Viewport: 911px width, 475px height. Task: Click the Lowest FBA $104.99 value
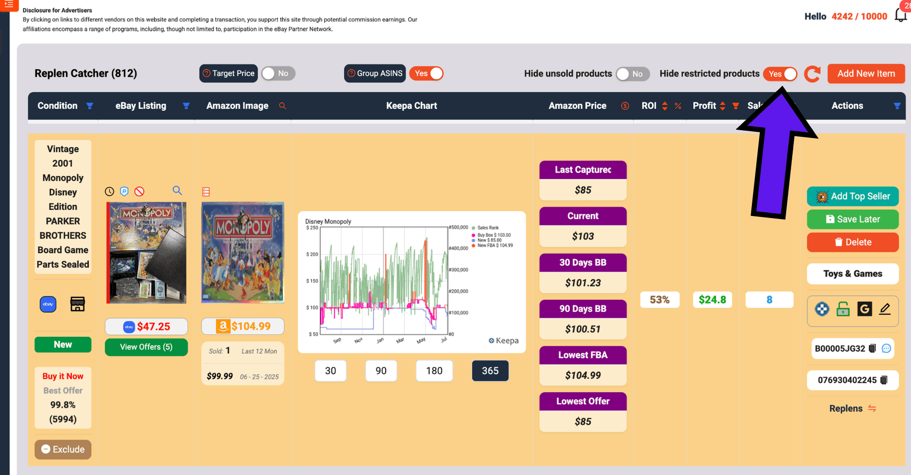(x=583, y=375)
